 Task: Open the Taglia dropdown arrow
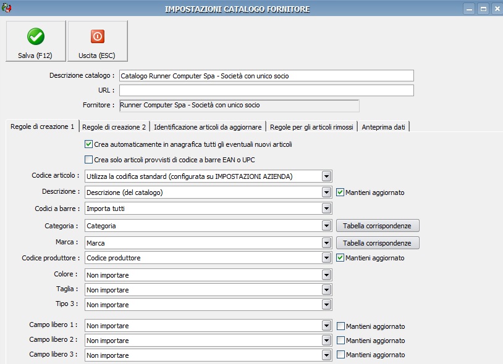coord(326,290)
